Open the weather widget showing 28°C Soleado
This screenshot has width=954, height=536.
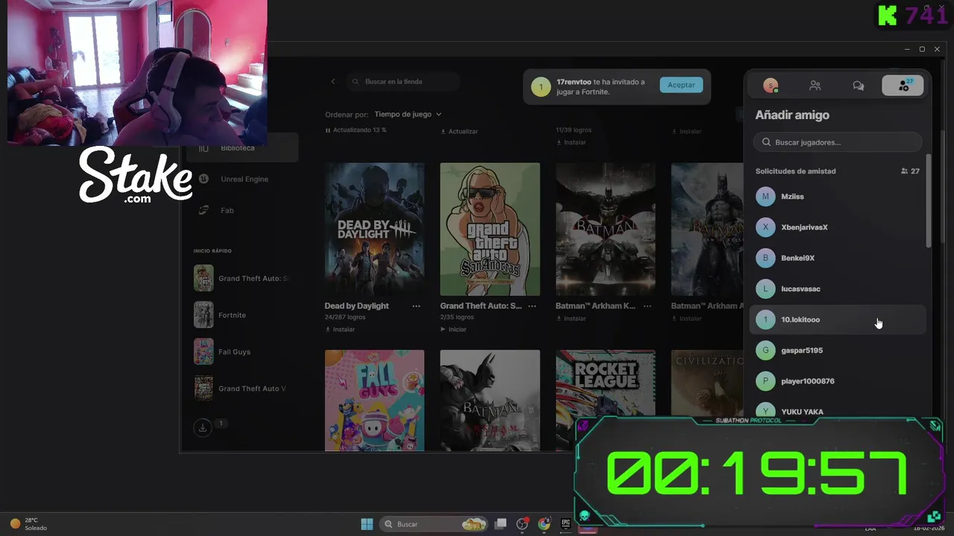[x=28, y=524]
